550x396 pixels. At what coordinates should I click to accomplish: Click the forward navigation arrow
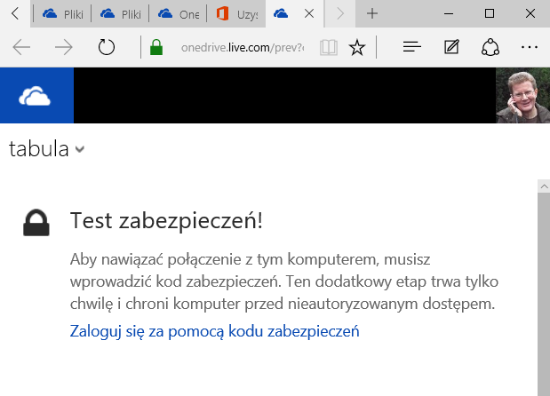tap(63, 47)
